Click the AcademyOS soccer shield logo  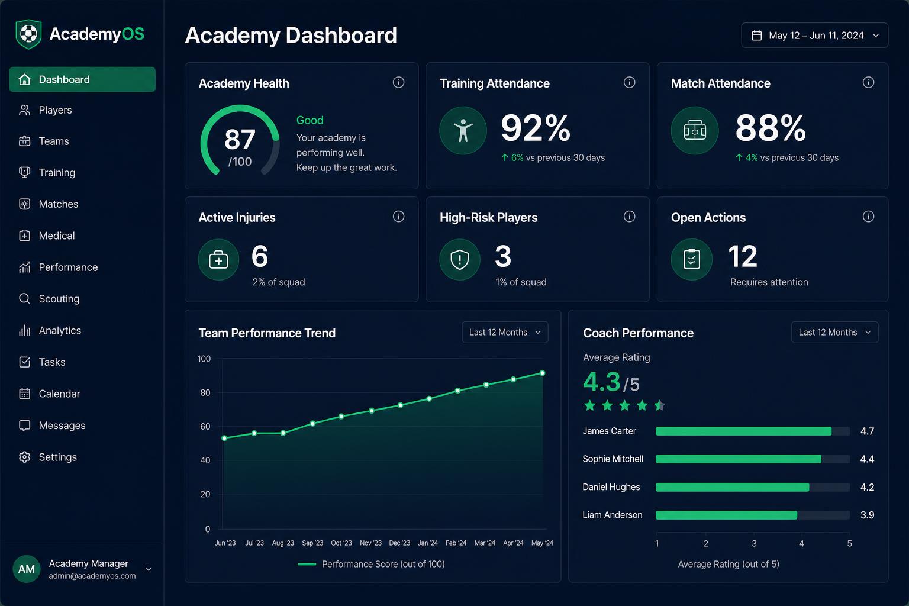(x=28, y=34)
